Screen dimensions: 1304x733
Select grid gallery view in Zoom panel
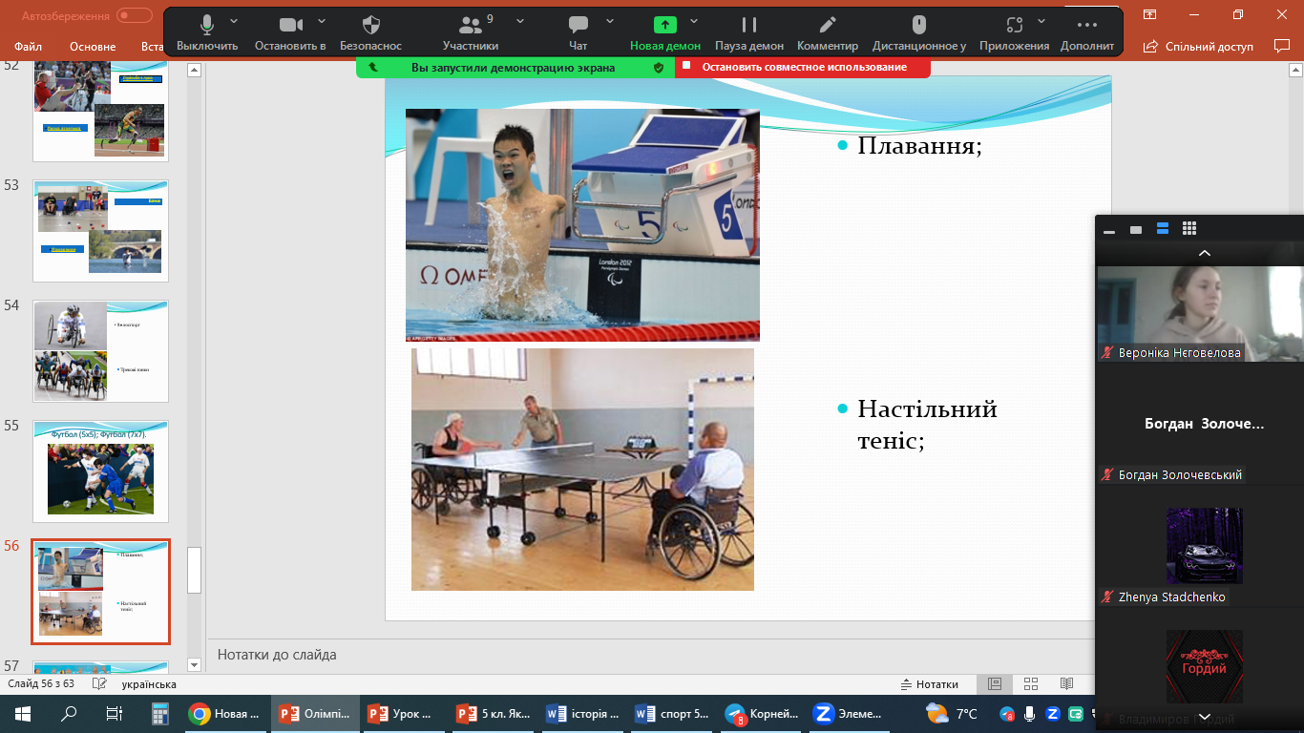point(1189,229)
